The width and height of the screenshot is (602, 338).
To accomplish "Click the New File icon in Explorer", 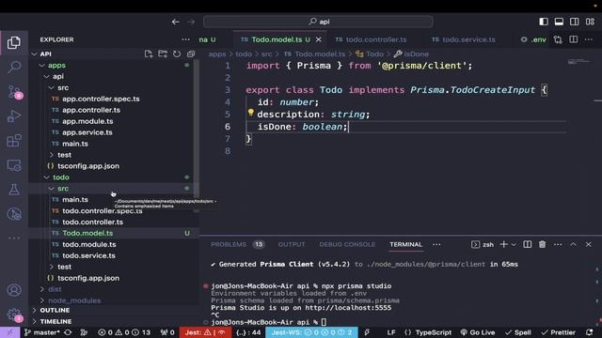I will (x=149, y=54).
